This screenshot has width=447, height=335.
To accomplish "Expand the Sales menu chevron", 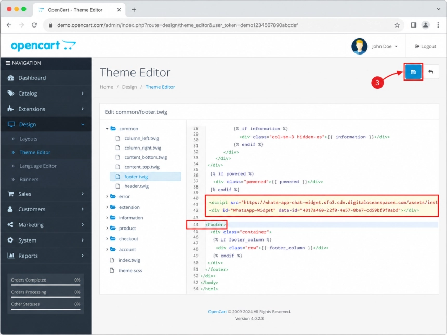I will point(83,194).
